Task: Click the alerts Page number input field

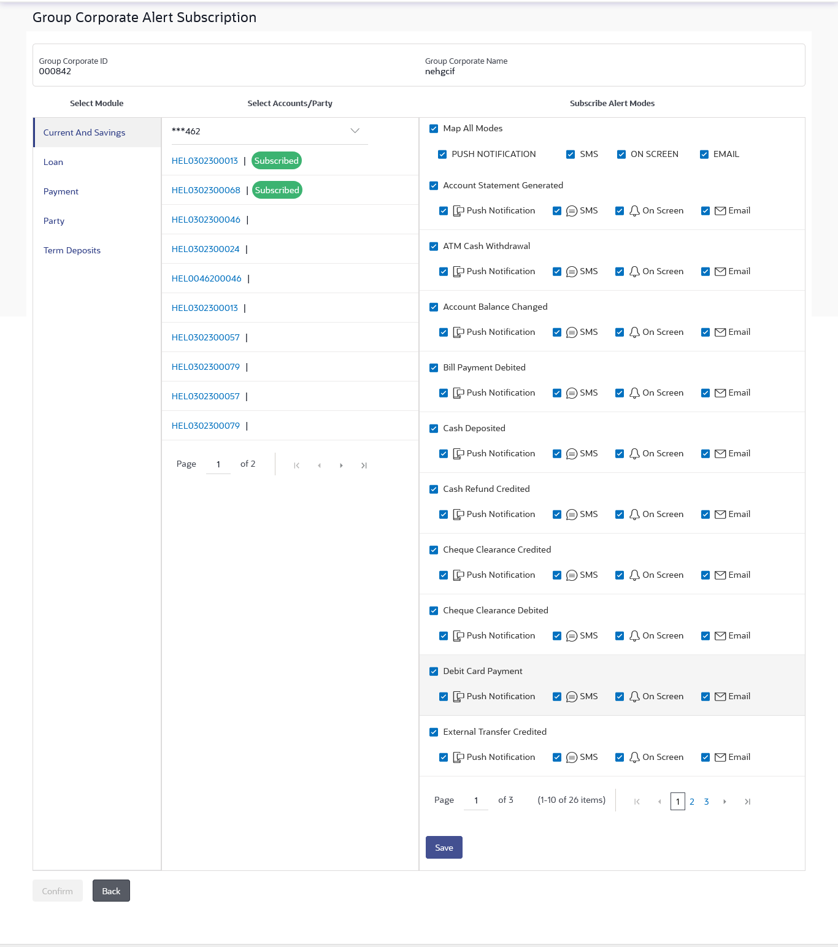Action: (476, 800)
